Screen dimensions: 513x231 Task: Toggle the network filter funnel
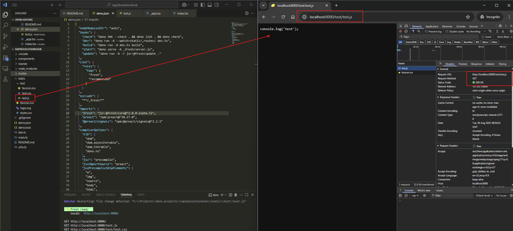point(413,31)
